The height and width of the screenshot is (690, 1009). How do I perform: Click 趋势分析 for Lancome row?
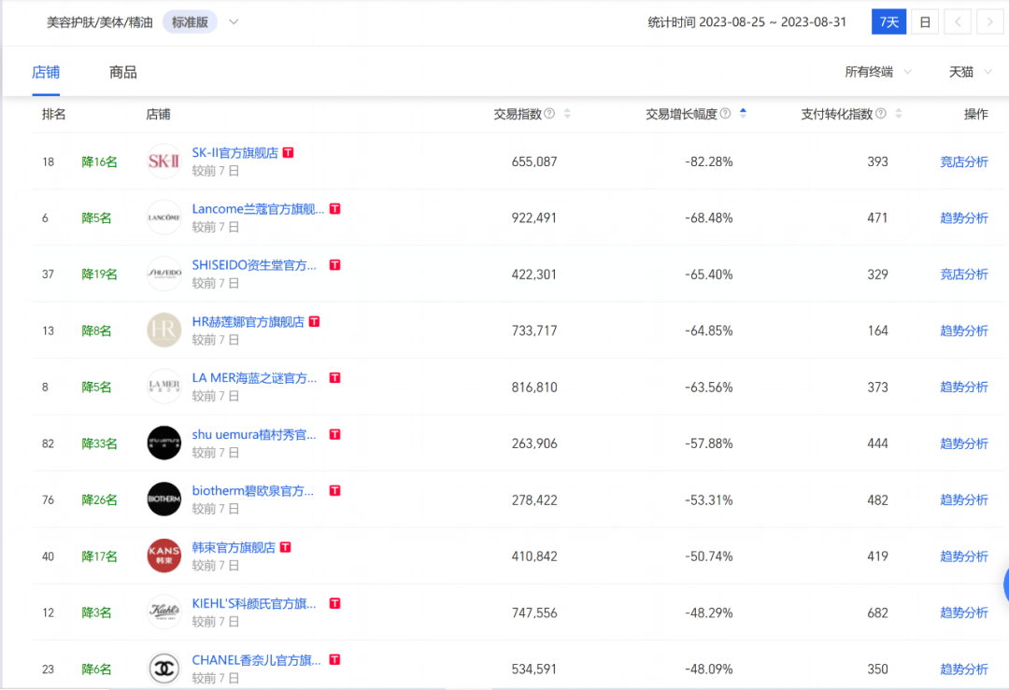click(x=964, y=218)
